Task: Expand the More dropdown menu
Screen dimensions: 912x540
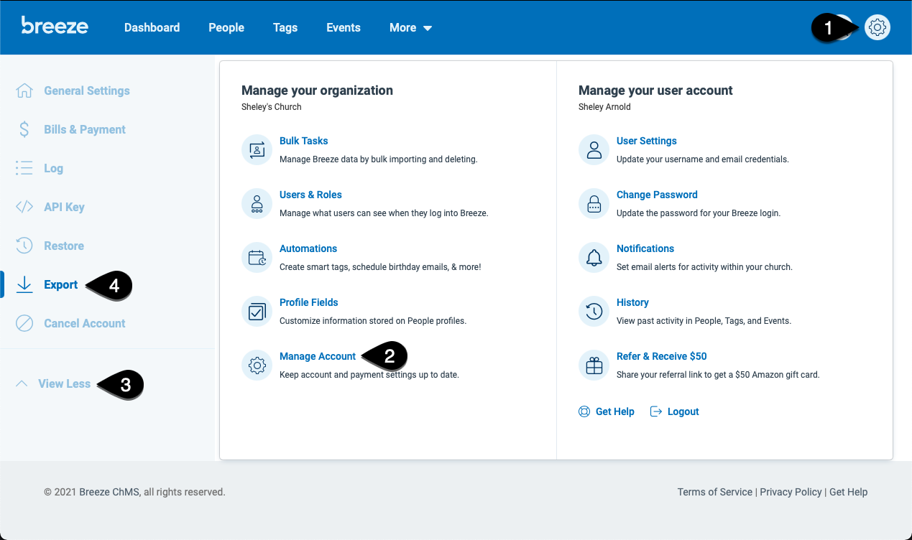Action: tap(410, 27)
